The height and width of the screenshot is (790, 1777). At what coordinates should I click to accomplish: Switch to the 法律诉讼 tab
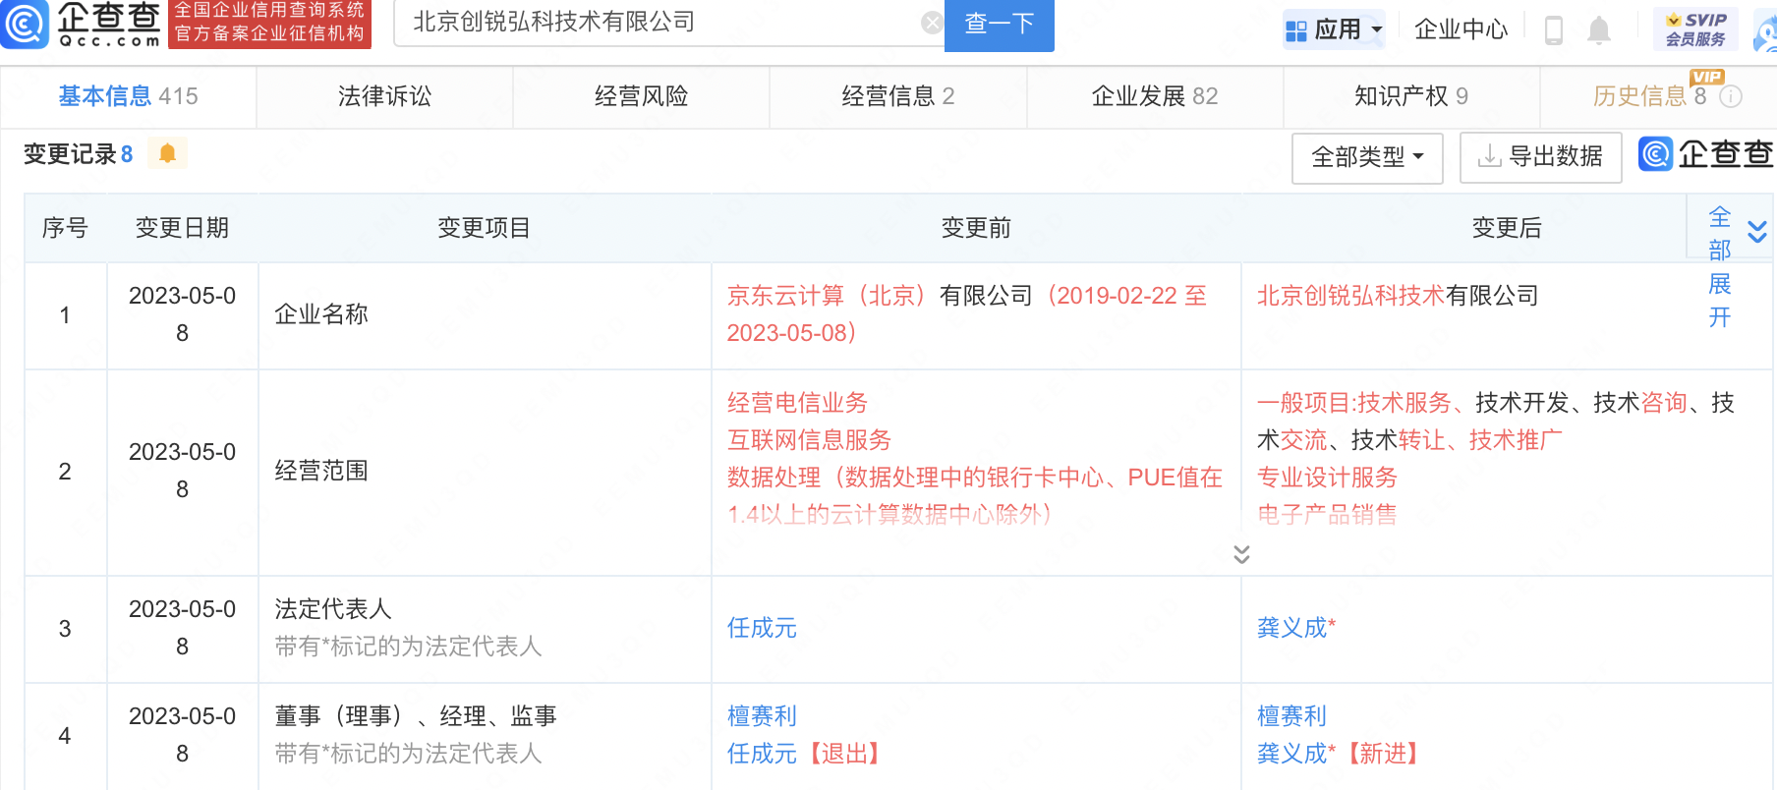tap(384, 96)
